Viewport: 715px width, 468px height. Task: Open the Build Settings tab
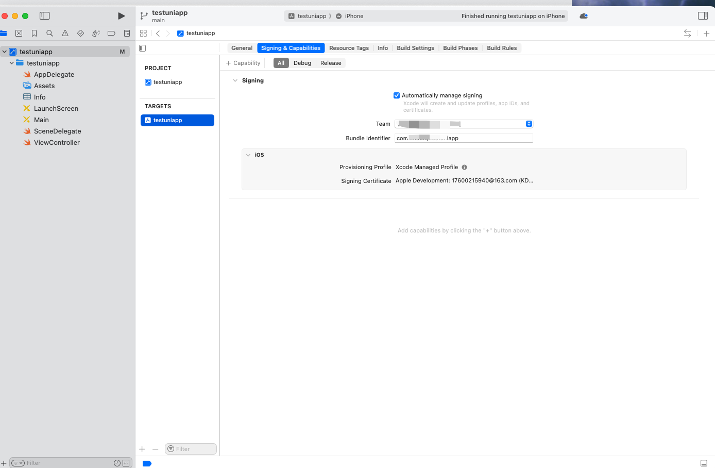click(x=415, y=48)
